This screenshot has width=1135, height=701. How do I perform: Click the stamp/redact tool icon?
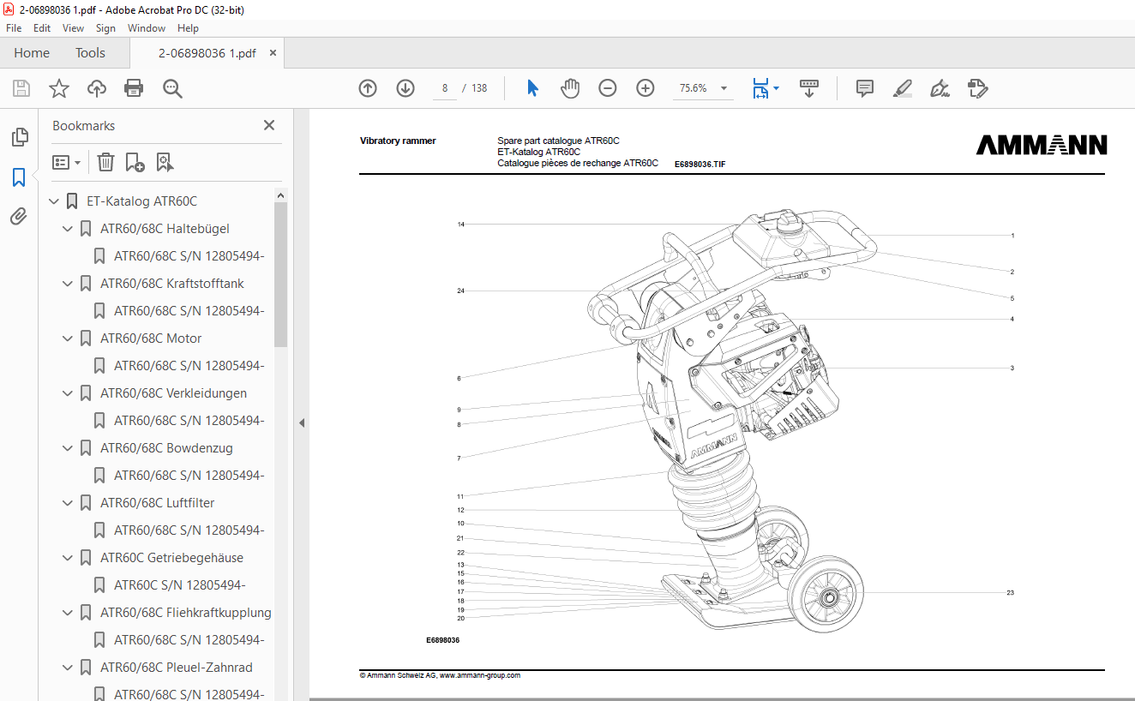pyautogui.click(x=977, y=88)
